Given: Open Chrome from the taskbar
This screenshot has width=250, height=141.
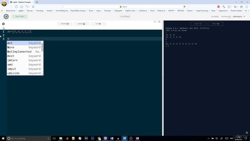Looking at the screenshot, I should coord(99,138).
